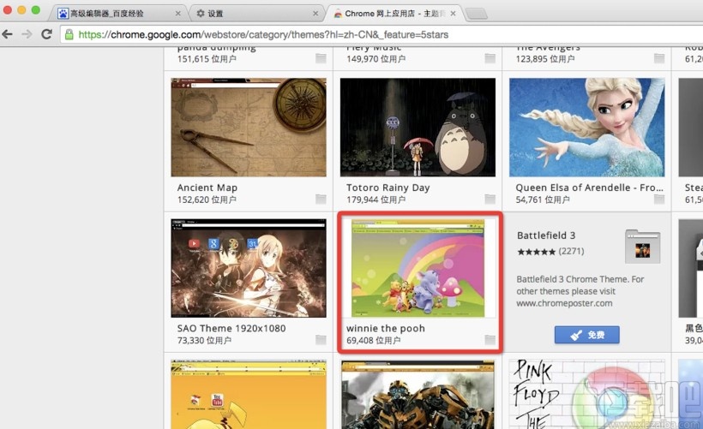
Task: Click the small theme icon beside 123,895 位用户
Action: (x=659, y=58)
